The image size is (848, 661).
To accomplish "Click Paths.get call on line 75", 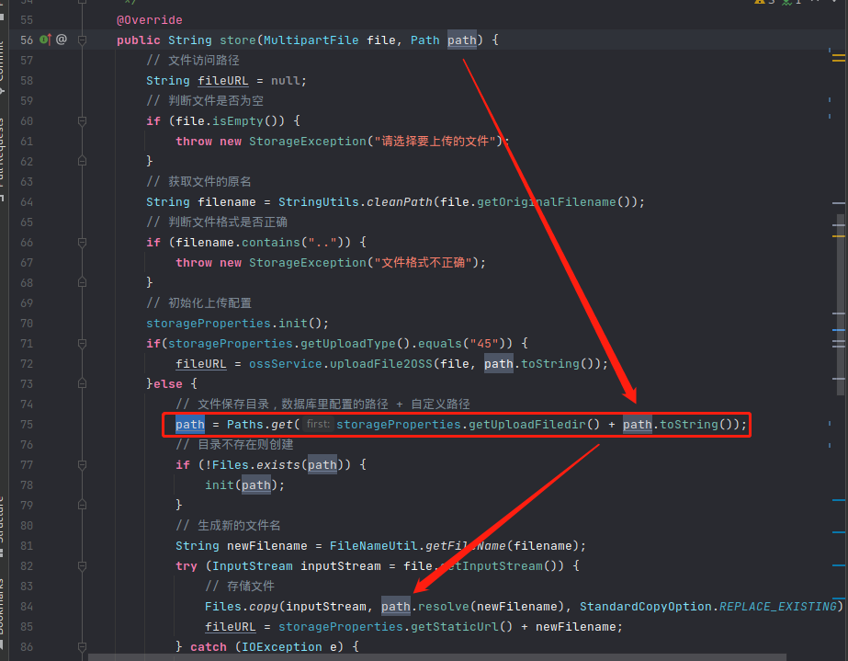I will point(260,425).
